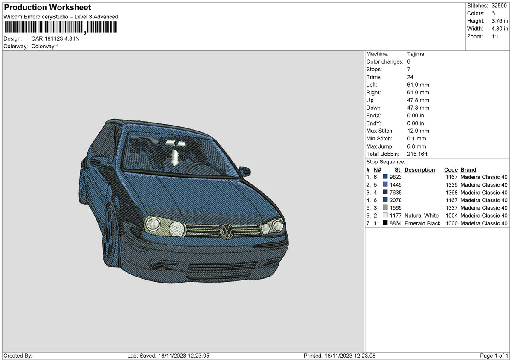Screen dimensions: 512x362
Task: Click the Description column header
Action: tap(420, 170)
